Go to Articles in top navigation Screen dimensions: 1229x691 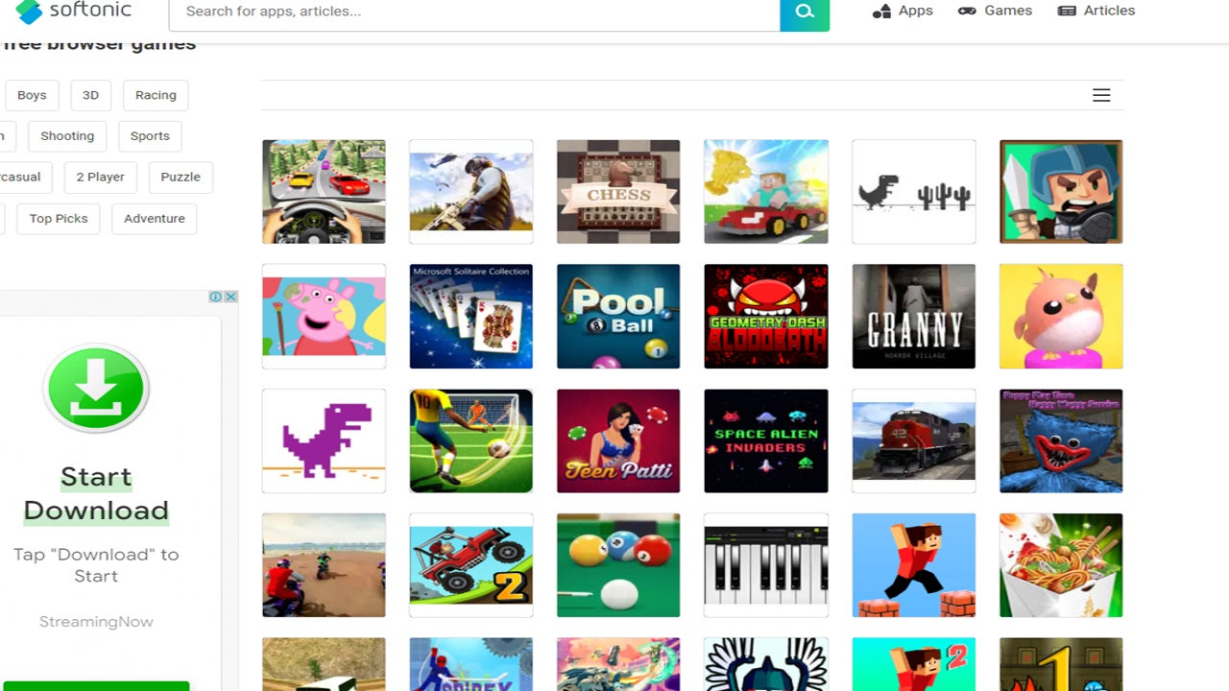pos(1096,11)
